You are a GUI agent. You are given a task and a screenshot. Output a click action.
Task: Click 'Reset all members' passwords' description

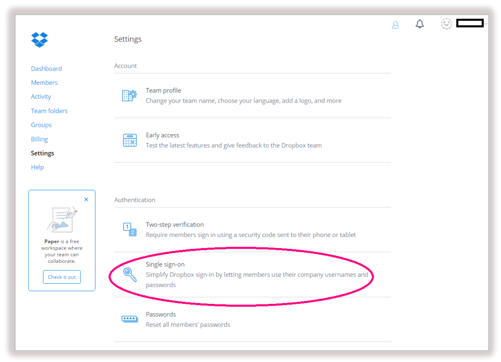[188, 325]
